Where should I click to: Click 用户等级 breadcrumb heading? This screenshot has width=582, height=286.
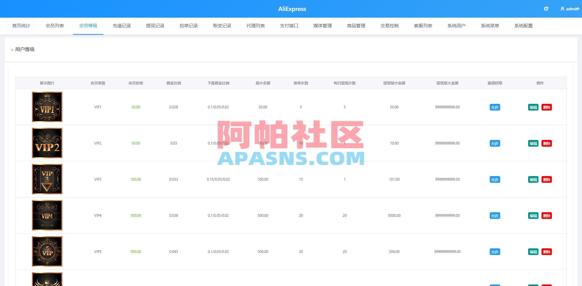tap(25, 49)
